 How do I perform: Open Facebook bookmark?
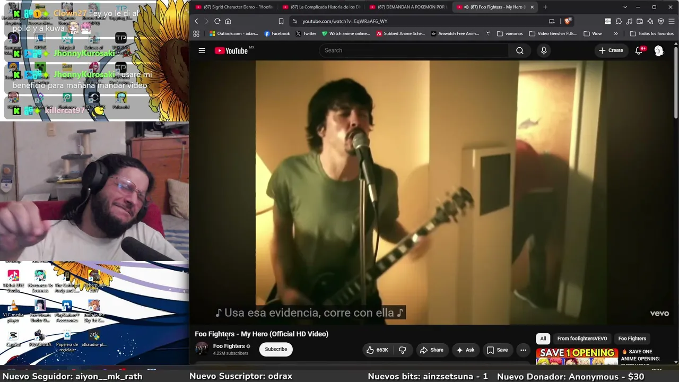pos(277,33)
